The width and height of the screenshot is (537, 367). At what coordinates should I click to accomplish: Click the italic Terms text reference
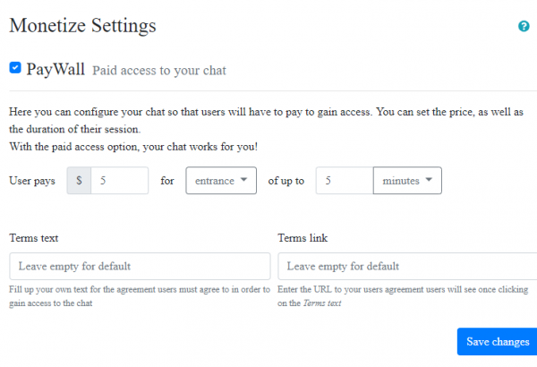pyautogui.click(x=321, y=303)
